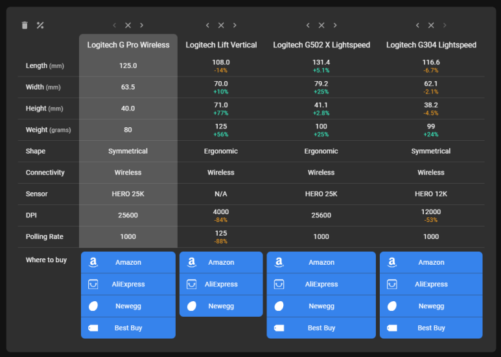Open Best Buy link for G304 Lightspeed

pyautogui.click(x=431, y=328)
